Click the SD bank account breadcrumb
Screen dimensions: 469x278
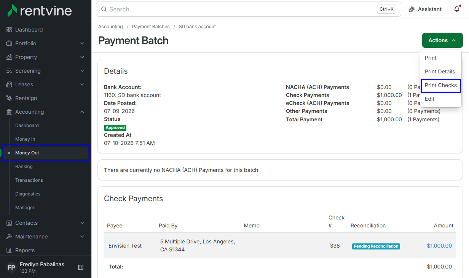(x=197, y=27)
